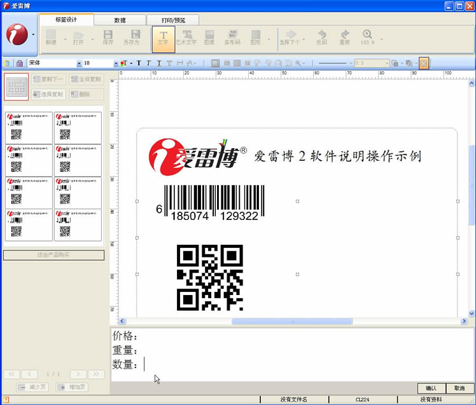476x405 pixels.
Task: Click in the text editor after 数量:
Action: tap(144, 364)
